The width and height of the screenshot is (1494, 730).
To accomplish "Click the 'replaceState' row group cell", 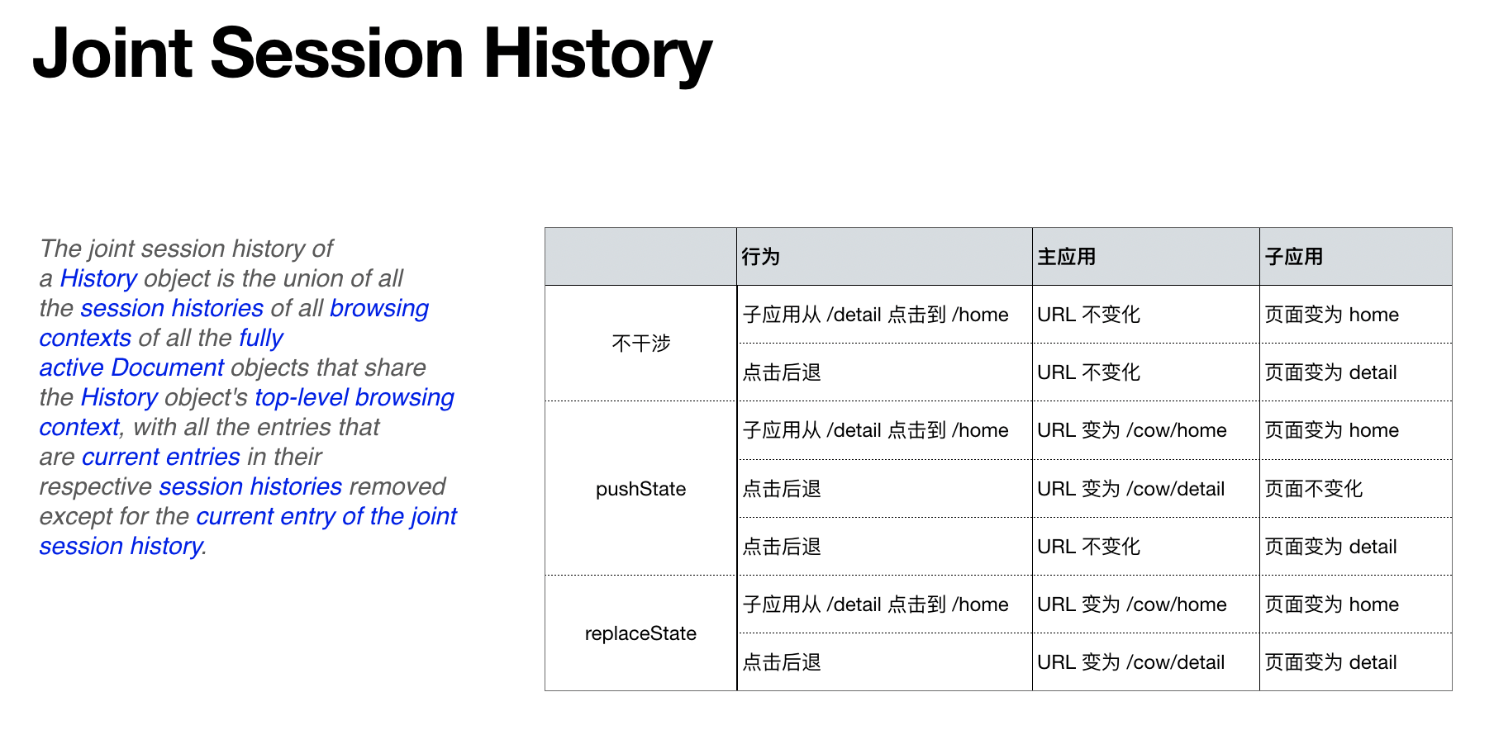I will (641, 633).
